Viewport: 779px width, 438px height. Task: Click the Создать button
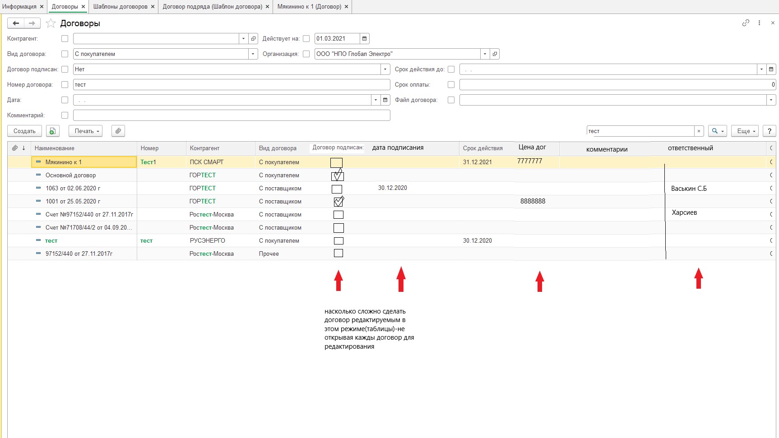pos(24,131)
